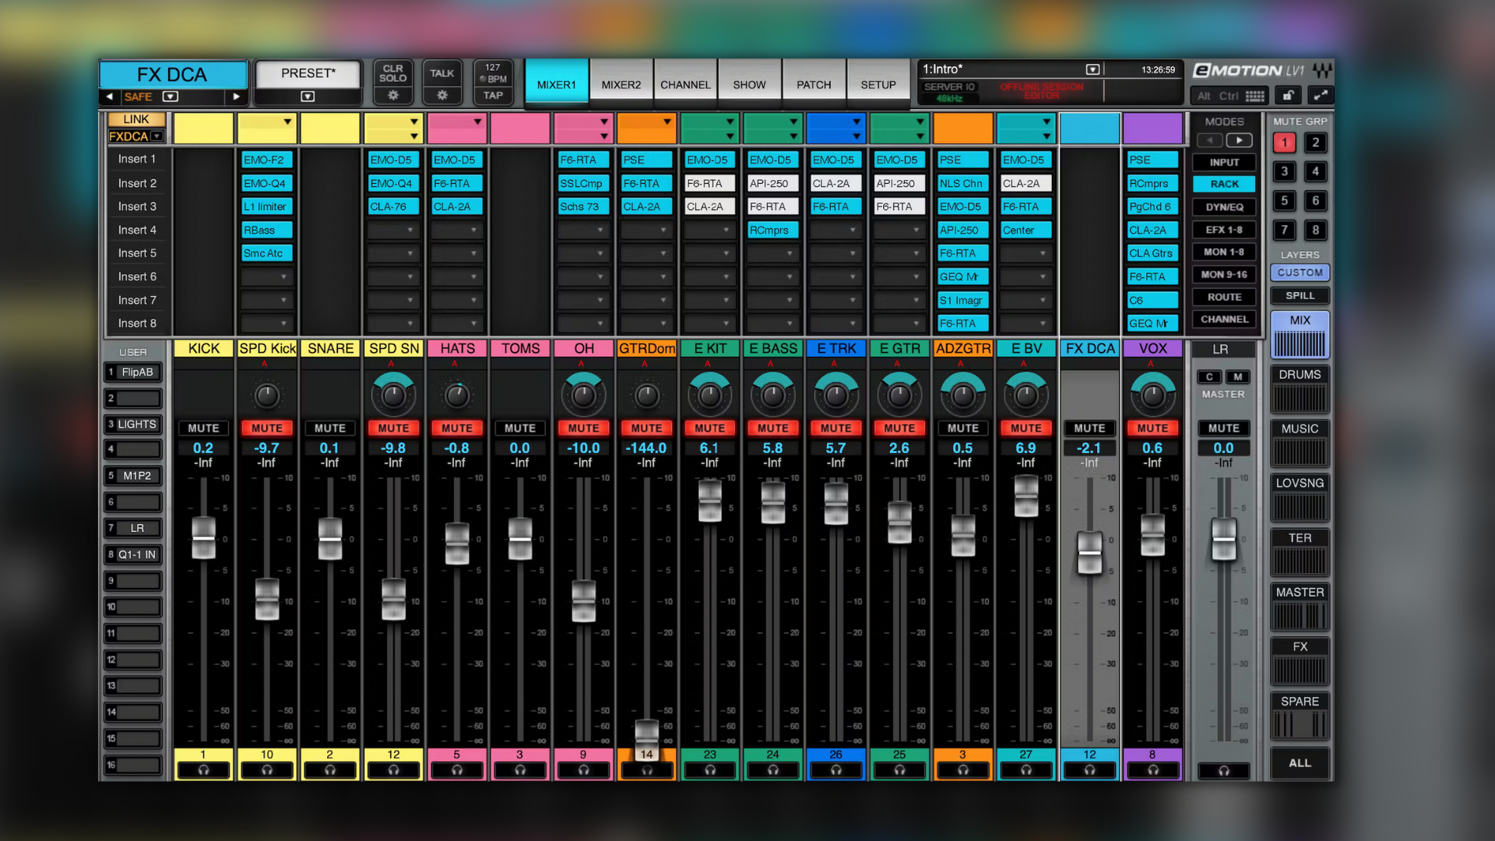Open empty Insert 6 slot on SPD Kick
This screenshot has height=841, width=1495.
pos(266,276)
